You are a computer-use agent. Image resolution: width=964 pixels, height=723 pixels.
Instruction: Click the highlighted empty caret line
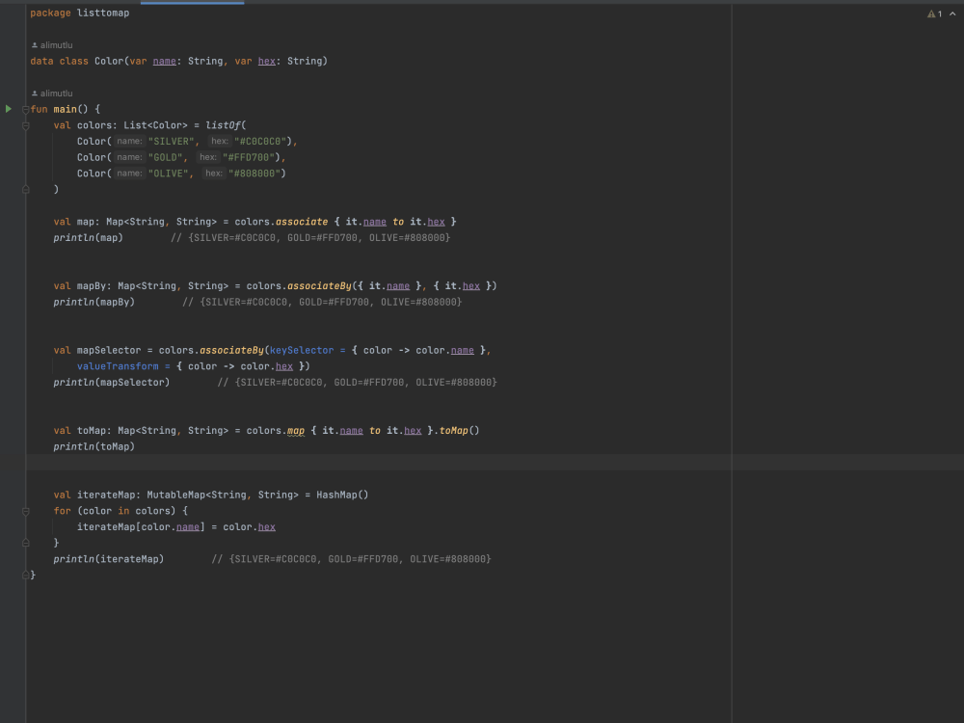495,463
